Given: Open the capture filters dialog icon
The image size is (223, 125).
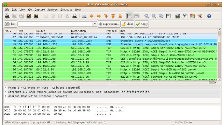Looking at the screenshot, I should point(178,16).
